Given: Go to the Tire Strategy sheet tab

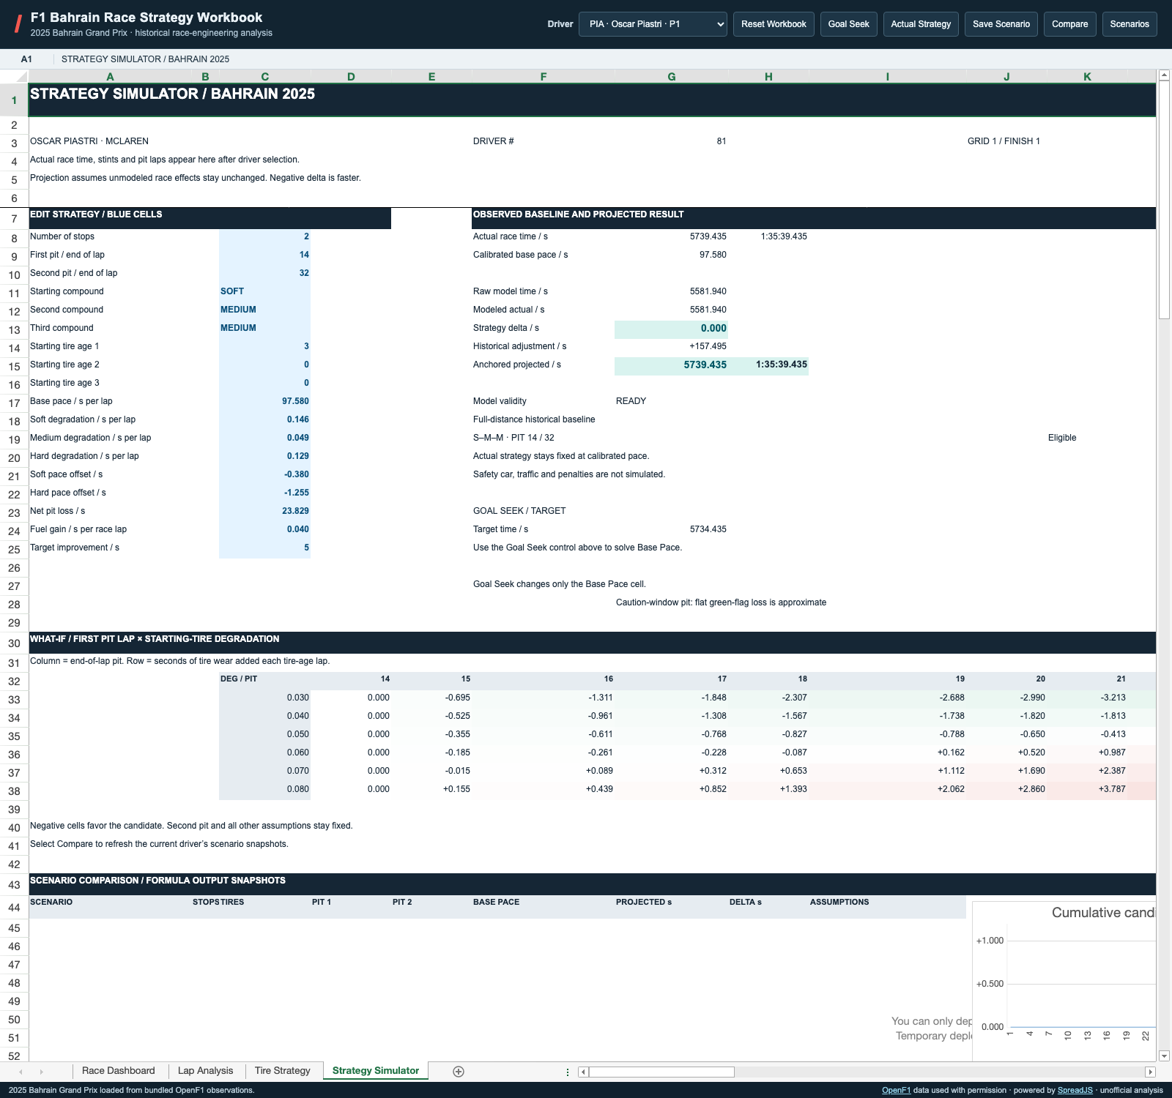Looking at the screenshot, I should [x=283, y=1071].
